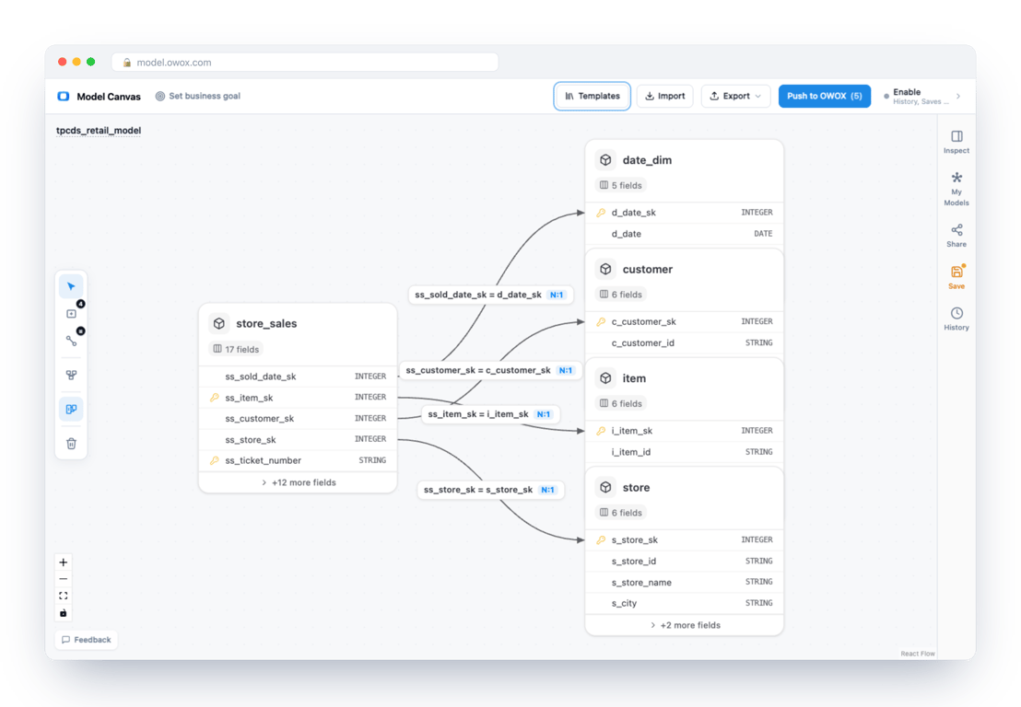This screenshot has width=1021, height=707.
Task: Activate the highlighted auto-layout tool
Action: pyautogui.click(x=72, y=409)
